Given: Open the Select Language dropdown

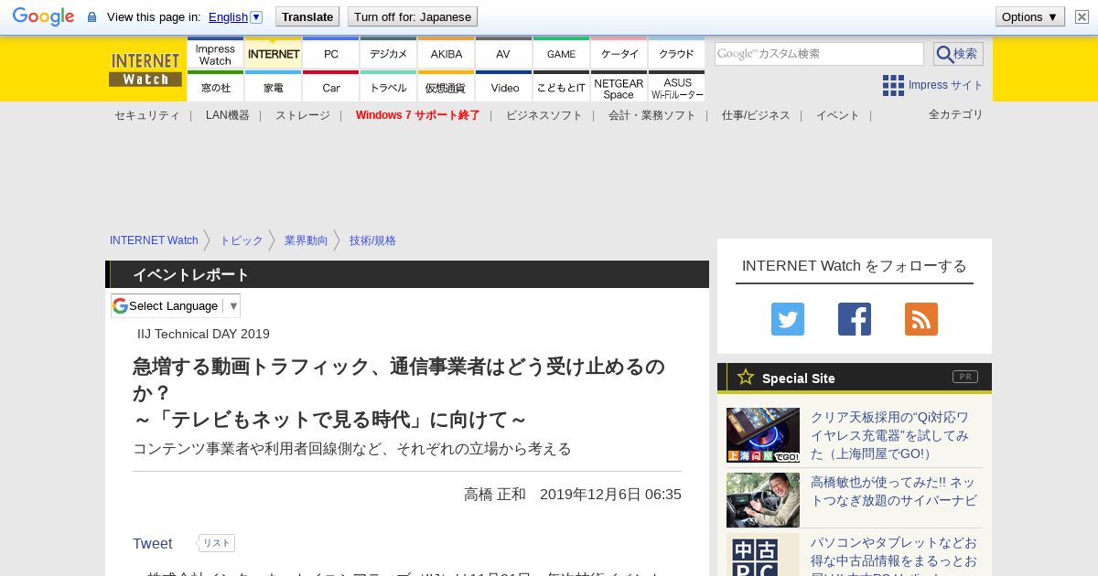Looking at the screenshot, I should [x=176, y=305].
